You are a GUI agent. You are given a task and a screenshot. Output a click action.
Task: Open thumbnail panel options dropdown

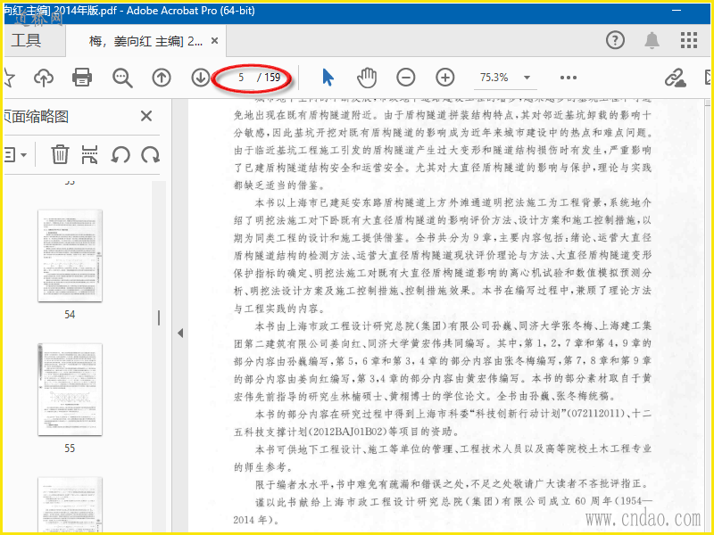point(15,155)
